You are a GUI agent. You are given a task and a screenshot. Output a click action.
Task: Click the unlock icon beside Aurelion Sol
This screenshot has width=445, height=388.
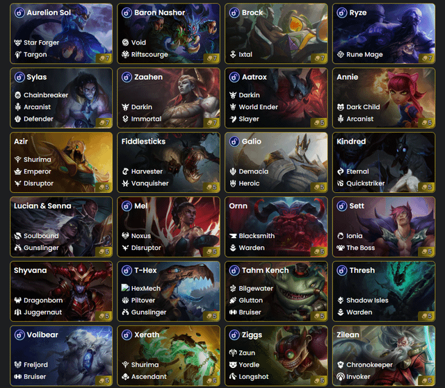pyautogui.click(x=19, y=12)
